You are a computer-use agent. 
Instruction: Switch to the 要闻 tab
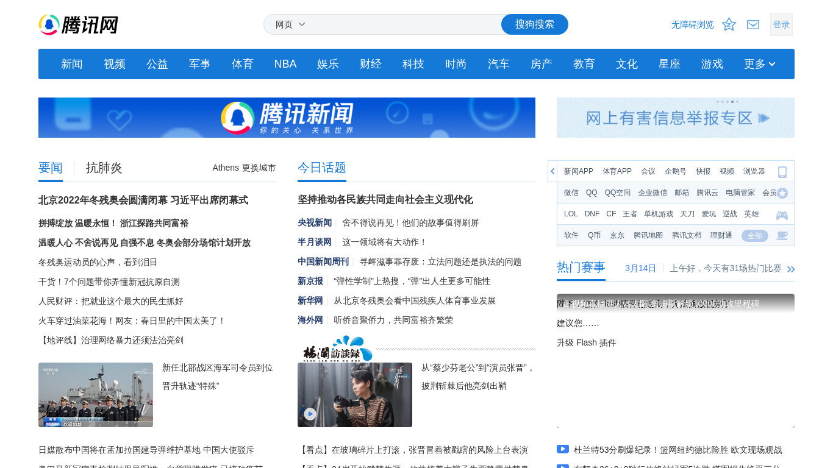[x=51, y=168]
